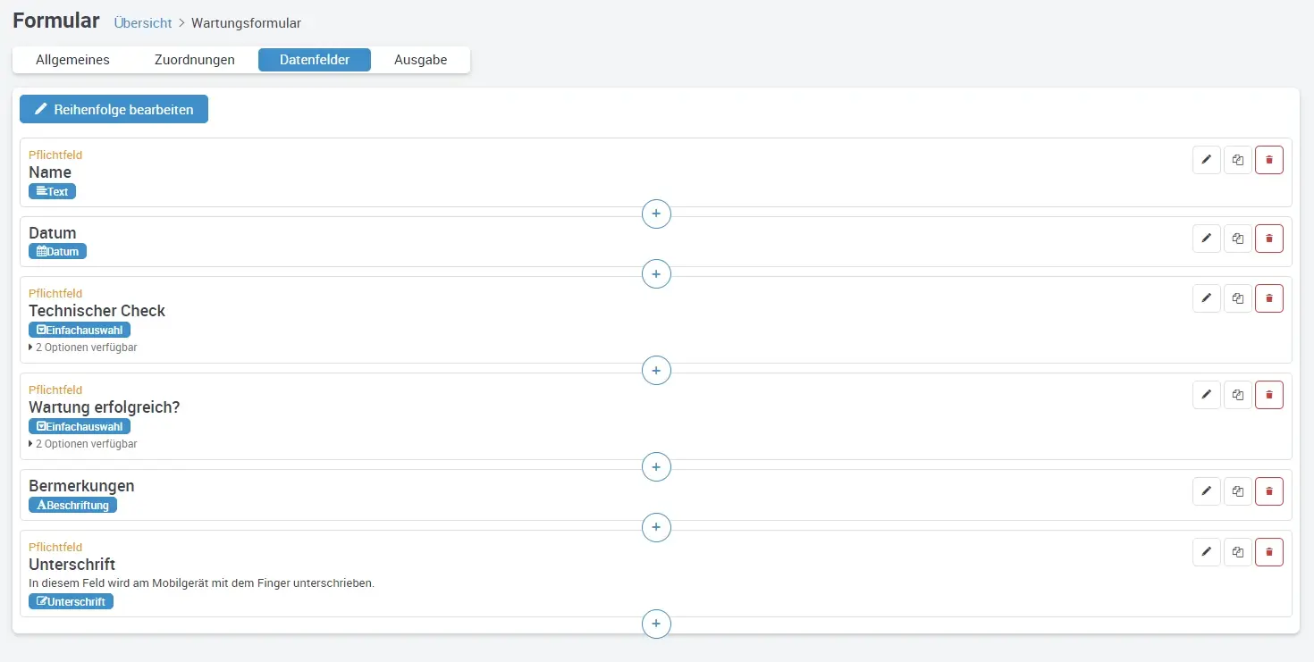Navigate to Übersicht breadcrumb link
The height and width of the screenshot is (662, 1314).
pos(142,23)
